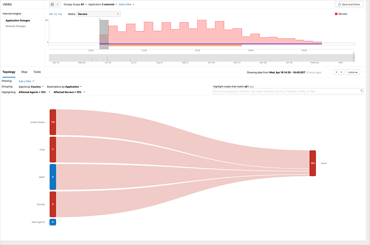This screenshot has width=370, height=245.
Task: Open the Metric Servers dropdown
Action: coord(98,14)
